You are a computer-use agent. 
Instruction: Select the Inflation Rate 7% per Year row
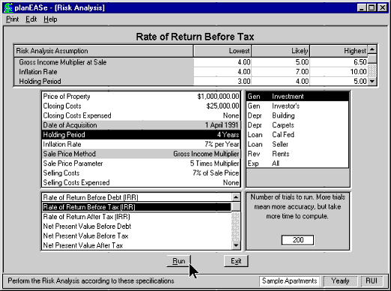pos(141,144)
